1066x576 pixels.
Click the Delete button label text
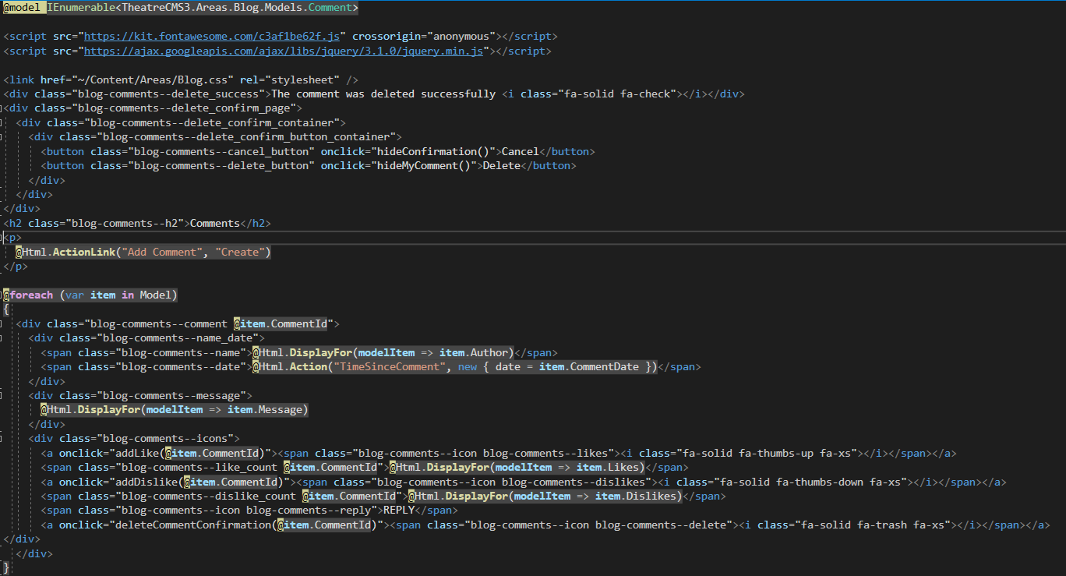[x=502, y=165]
